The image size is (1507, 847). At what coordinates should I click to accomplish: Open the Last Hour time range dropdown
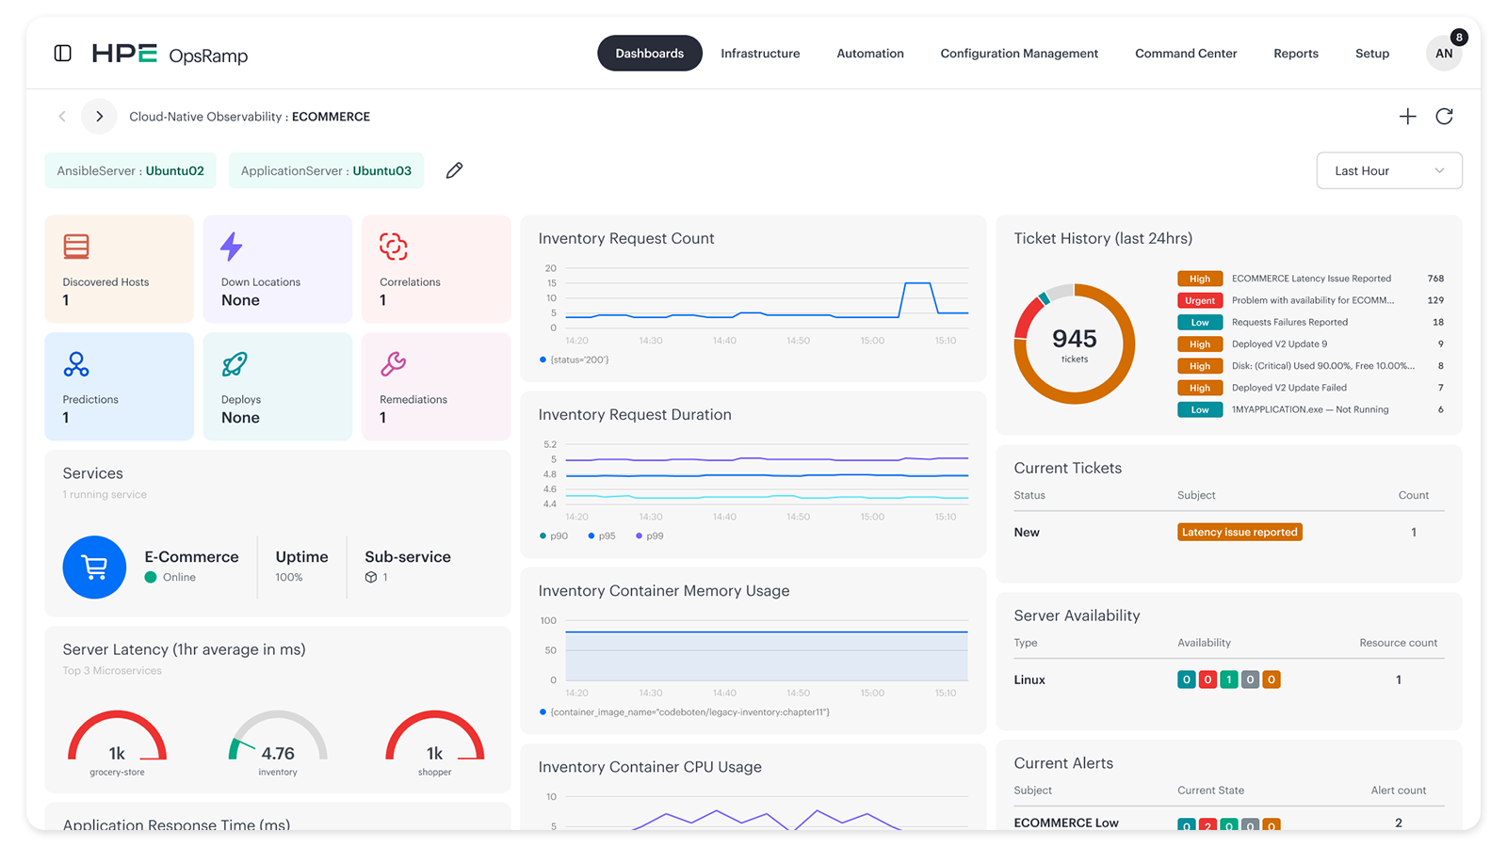tap(1389, 170)
